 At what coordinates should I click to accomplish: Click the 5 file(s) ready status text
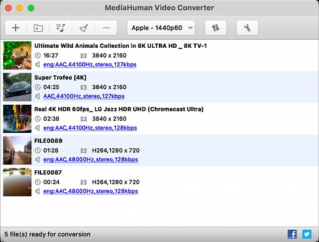47,234
